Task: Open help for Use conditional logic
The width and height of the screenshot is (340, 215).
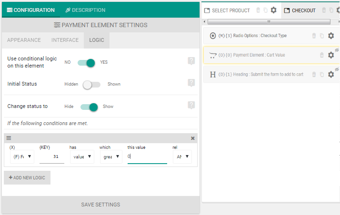Action: [x=191, y=61]
